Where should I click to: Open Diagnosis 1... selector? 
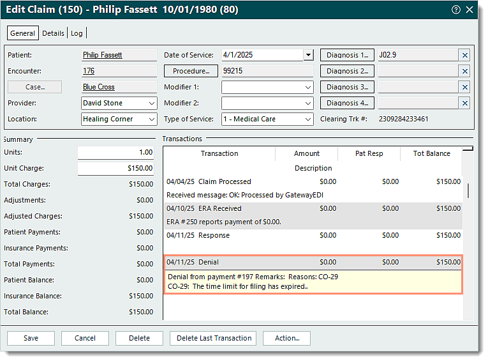(x=347, y=55)
